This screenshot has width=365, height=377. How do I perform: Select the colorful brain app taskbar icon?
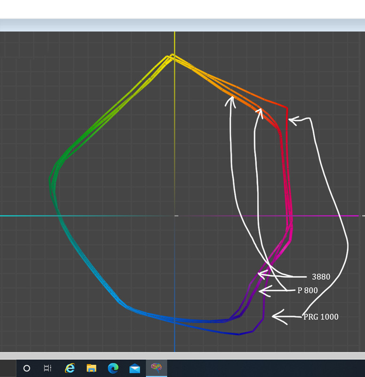tap(156, 368)
